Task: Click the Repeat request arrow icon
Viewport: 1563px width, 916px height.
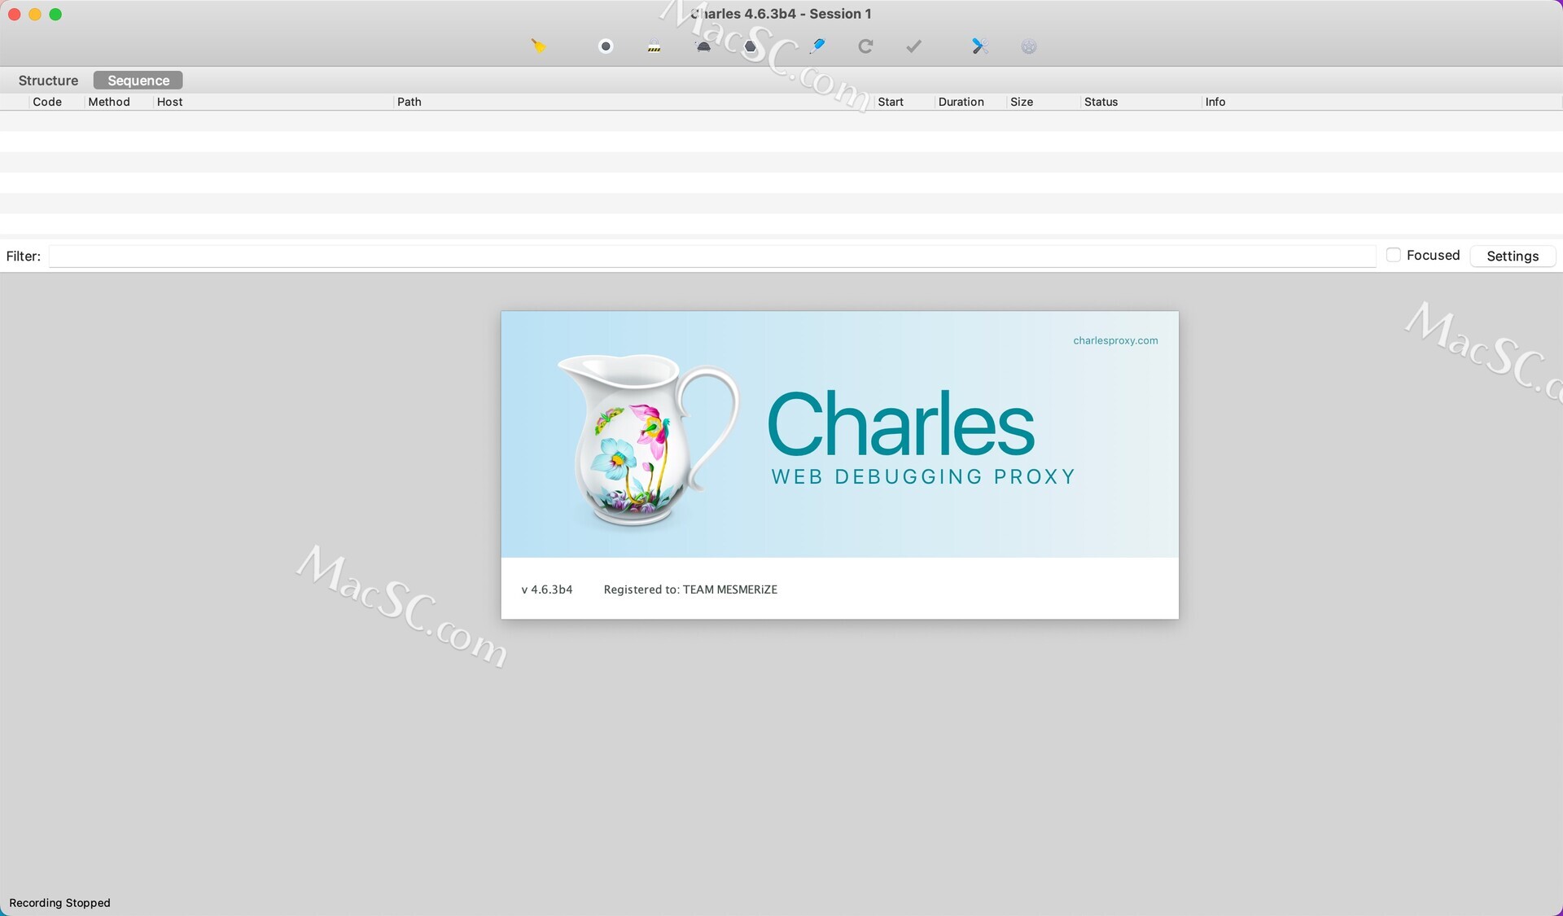Action: [865, 46]
